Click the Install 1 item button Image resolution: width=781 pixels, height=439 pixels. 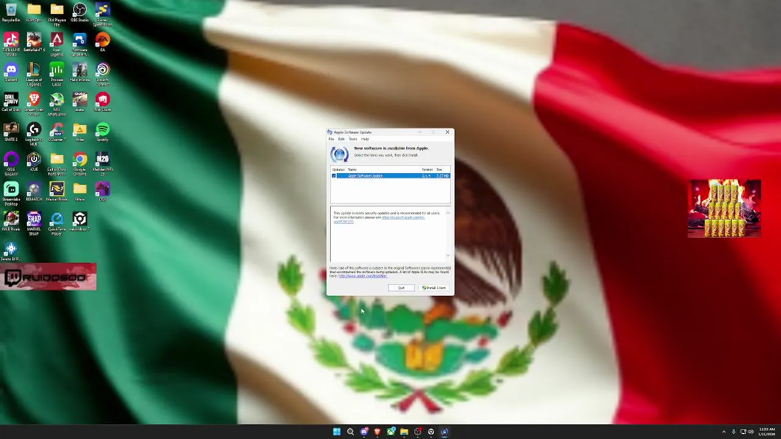click(434, 288)
